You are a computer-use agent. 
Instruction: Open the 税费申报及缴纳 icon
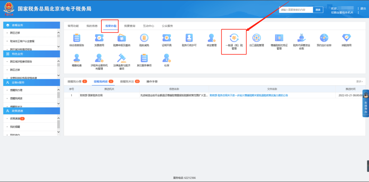pos(122,38)
